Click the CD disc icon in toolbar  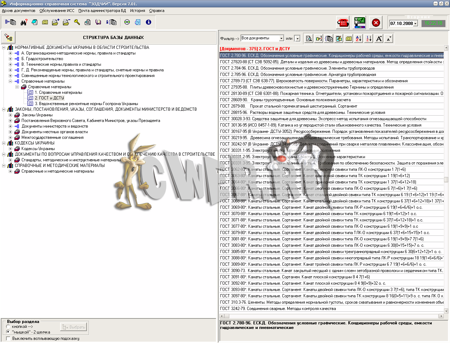pyautogui.click(x=127, y=22)
